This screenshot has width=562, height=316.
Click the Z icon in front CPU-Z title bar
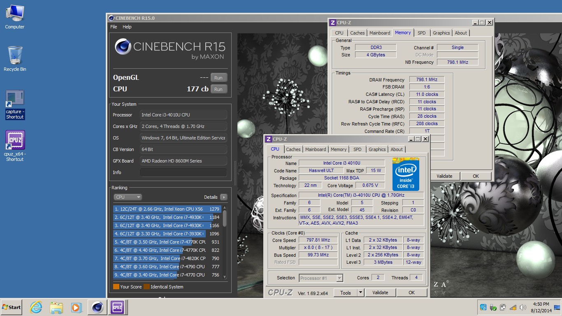pyautogui.click(x=269, y=139)
